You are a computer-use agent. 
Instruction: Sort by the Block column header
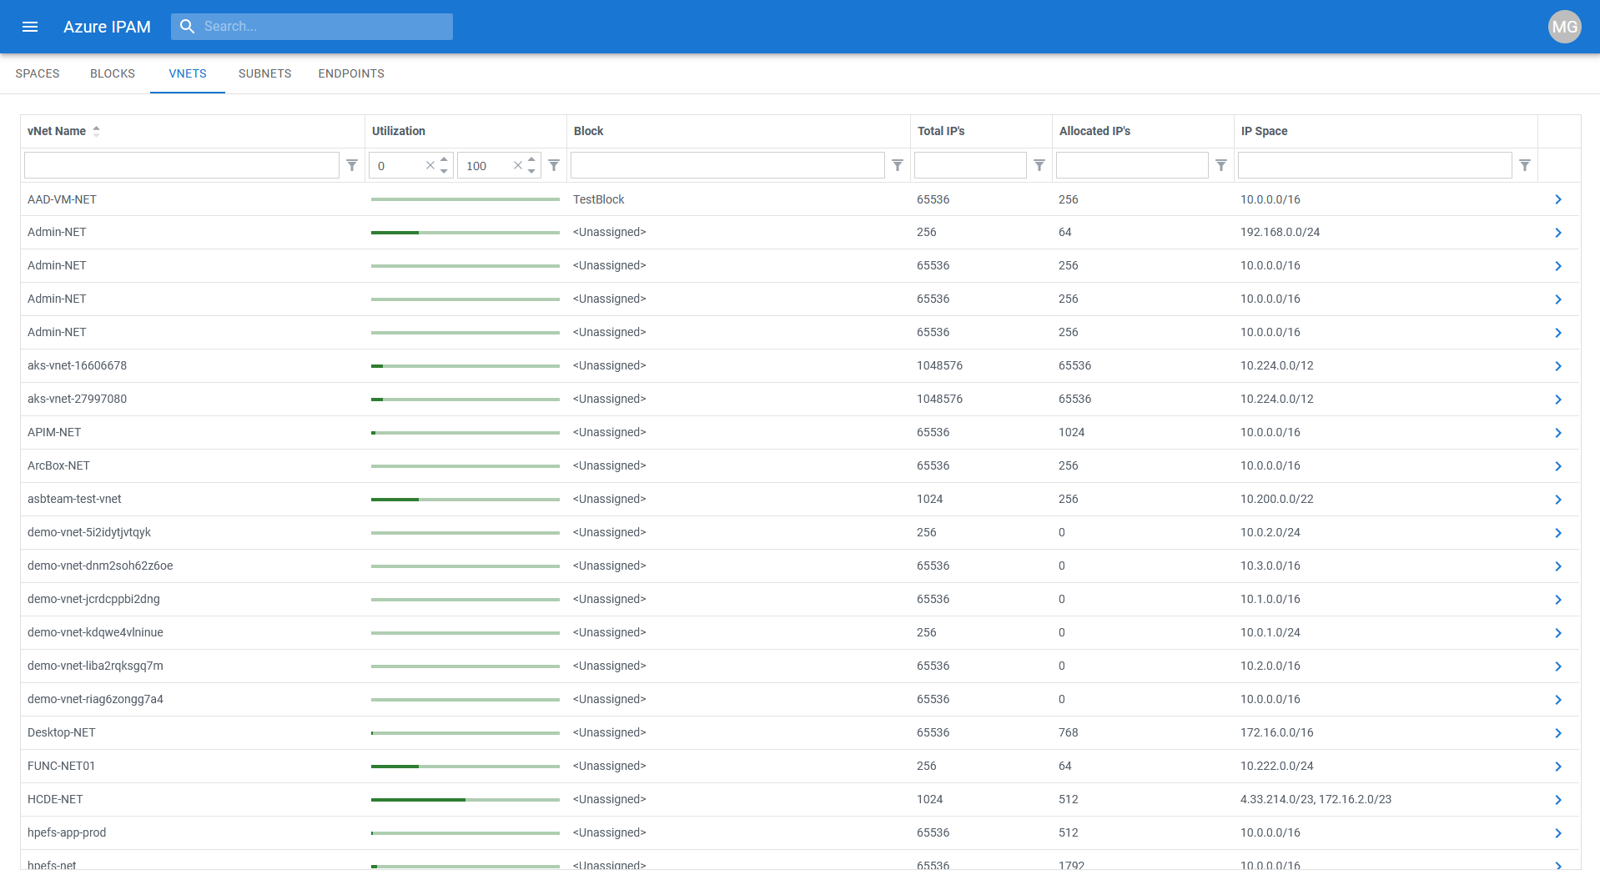pyautogui.click(x=588, y=131)
